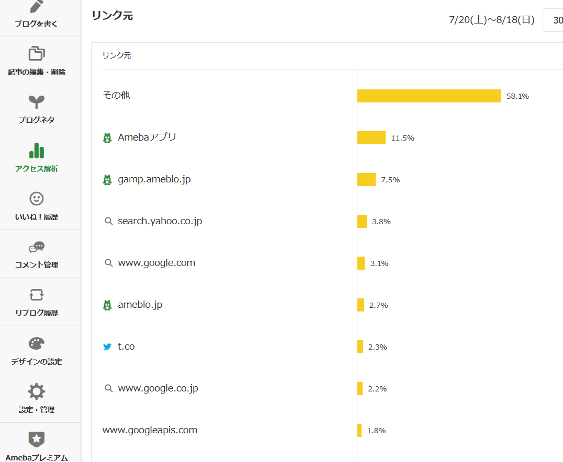Open the gear icon for 設定・管理
Image resolution: width=563 pixels, height=462 pixels.
point(37,391)
